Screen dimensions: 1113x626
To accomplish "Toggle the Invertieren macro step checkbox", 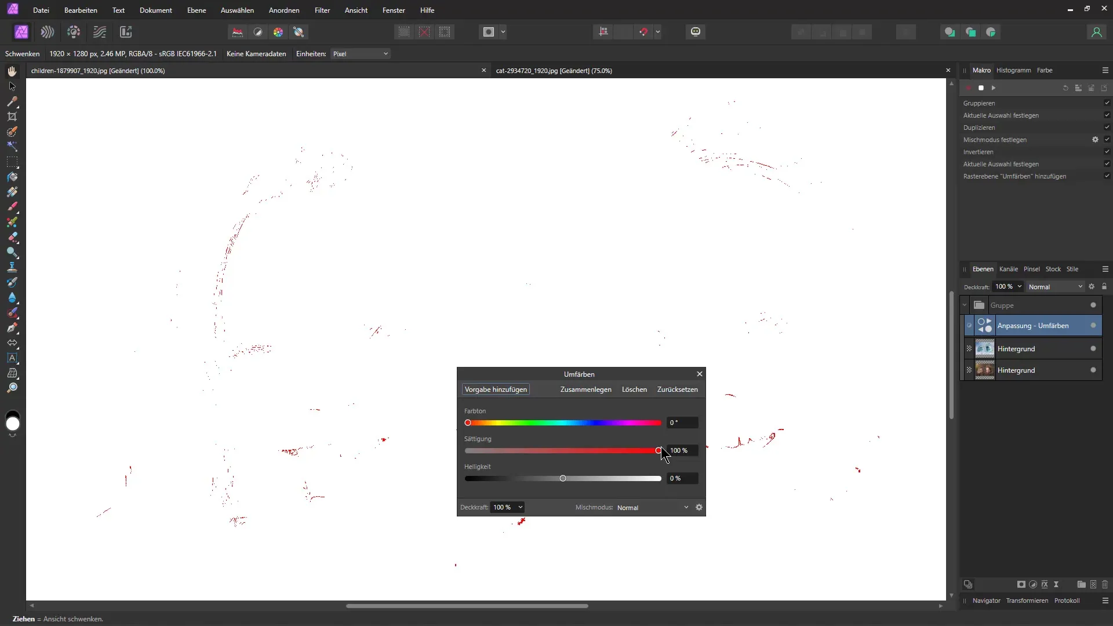I will click(x=1107, y=152).
